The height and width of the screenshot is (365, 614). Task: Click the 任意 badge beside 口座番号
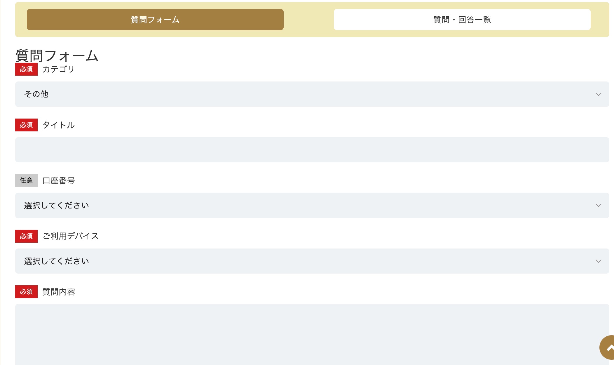(26, 180)
